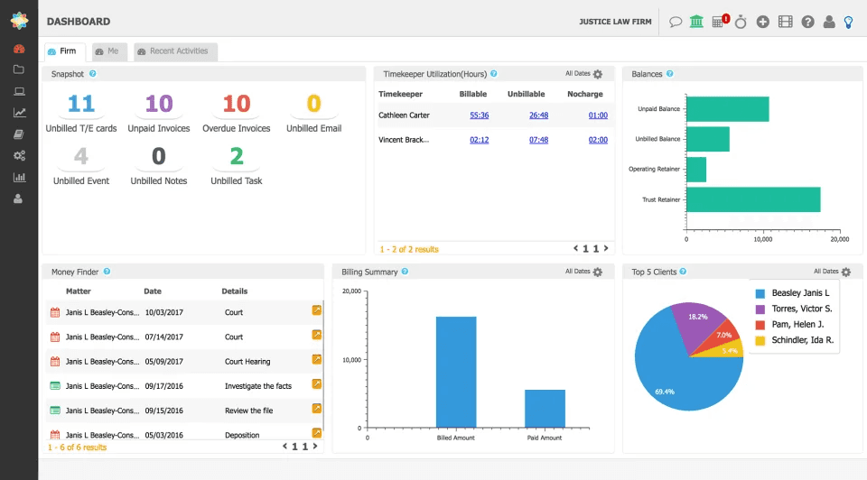Switch to the Me tab
Screen dimensions: 867x480
(x=109, y=51)
